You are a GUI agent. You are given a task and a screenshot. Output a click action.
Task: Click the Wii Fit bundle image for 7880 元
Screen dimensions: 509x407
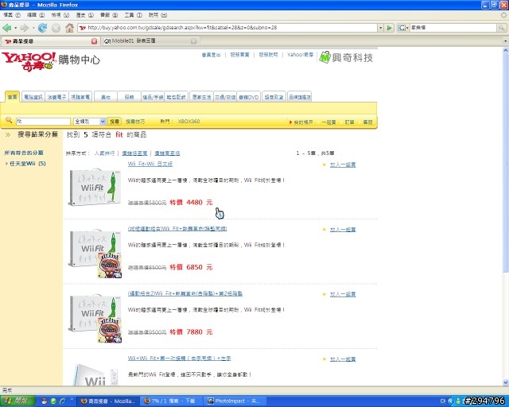(95, 319)
